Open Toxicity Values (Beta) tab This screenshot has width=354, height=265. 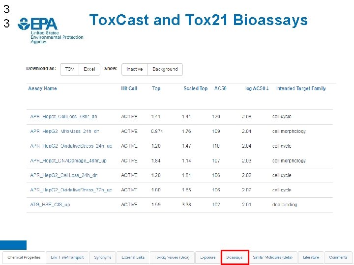tap(172, 257)
